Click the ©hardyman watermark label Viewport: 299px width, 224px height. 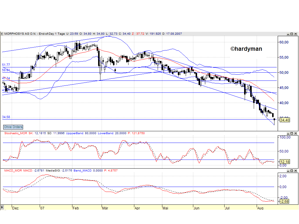pos(247,49)
